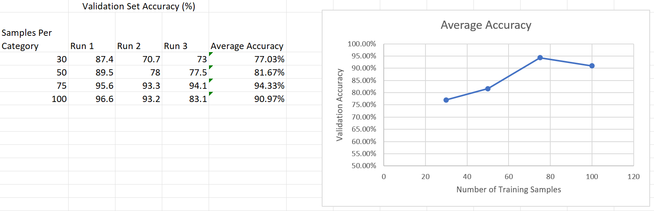
Task: Click the "Validation Accuracy" vertical axis title
Action: 340,105
